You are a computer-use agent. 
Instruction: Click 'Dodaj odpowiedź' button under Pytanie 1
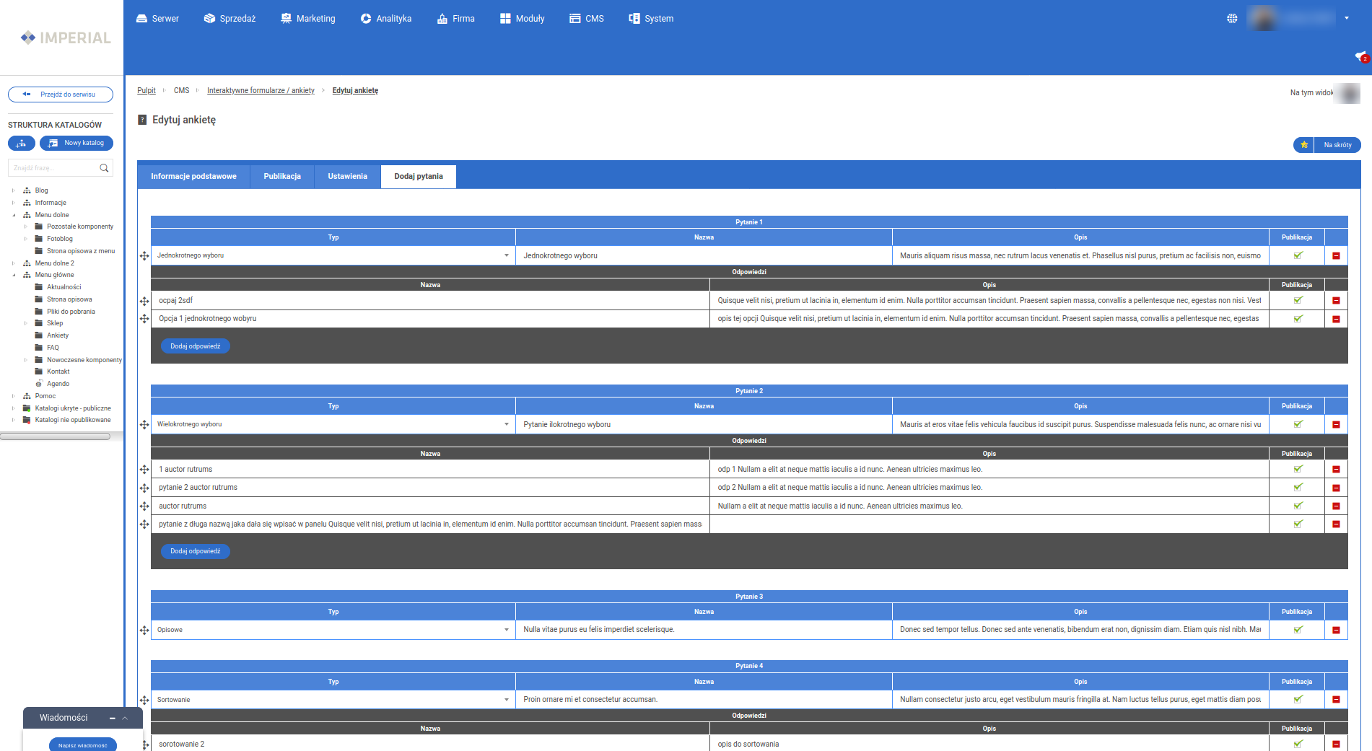[195, 346]
